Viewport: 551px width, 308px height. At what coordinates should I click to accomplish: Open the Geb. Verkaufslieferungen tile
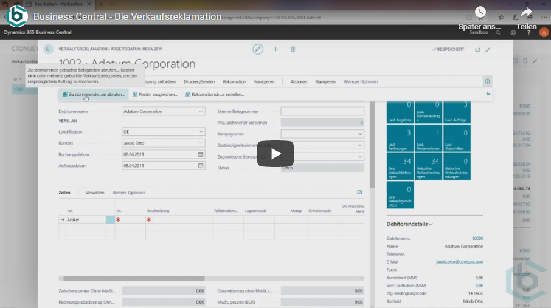click(x=400, y=167)
